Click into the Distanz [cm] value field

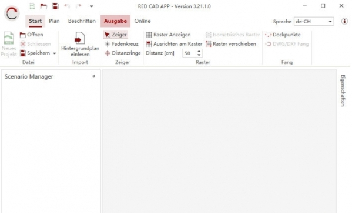click(x=189, y=53)
